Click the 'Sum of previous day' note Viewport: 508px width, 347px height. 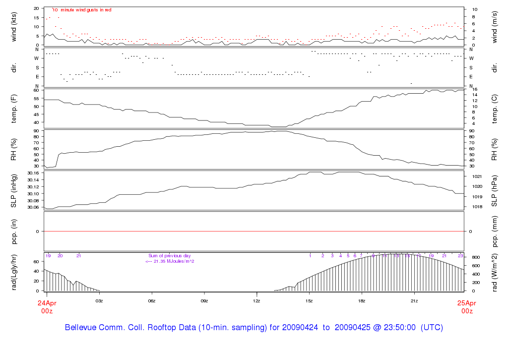[x=170, y=256]
